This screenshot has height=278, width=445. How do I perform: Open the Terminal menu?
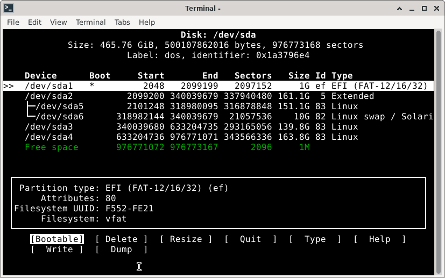click(x=90, y=22)
